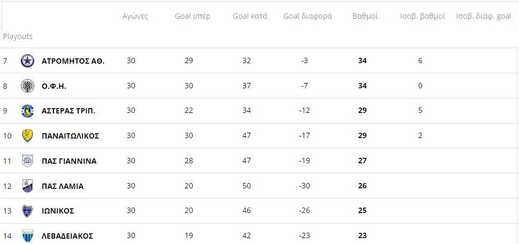Click the Ισοβ. διαφ. goal header
This screenshot has height=244, width=519.
click(484, 16)
